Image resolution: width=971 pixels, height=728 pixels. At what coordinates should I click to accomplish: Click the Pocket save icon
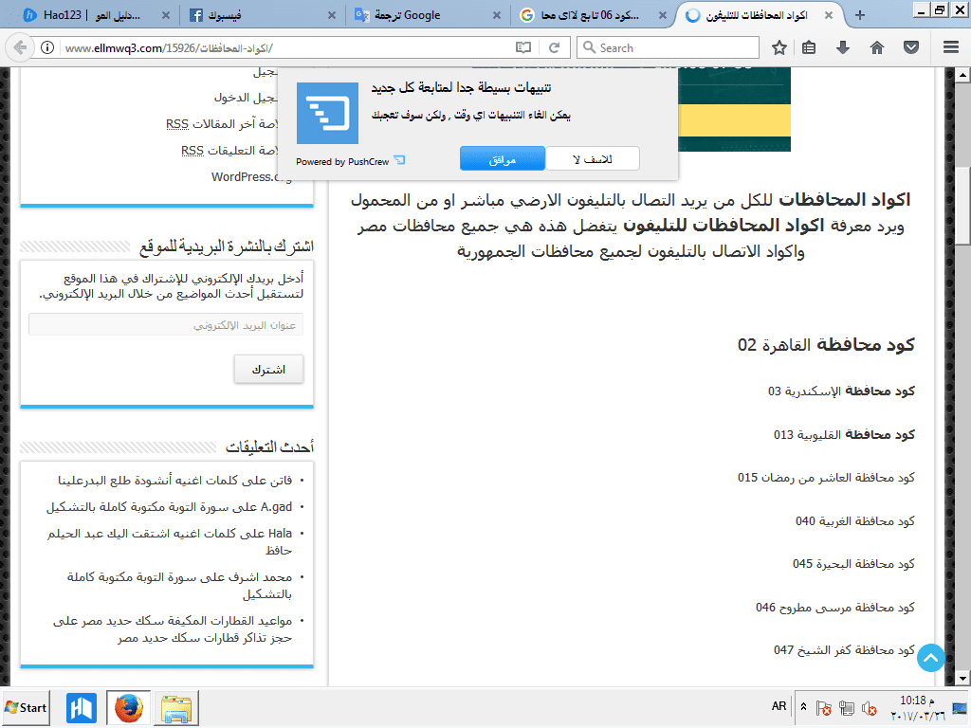point(910,47)
